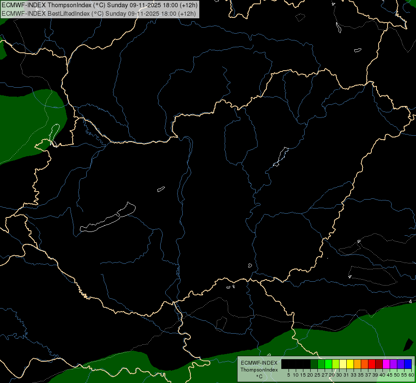
Task: Click the legend value 35
Action: pyautogui.click(x=361, y=375)
